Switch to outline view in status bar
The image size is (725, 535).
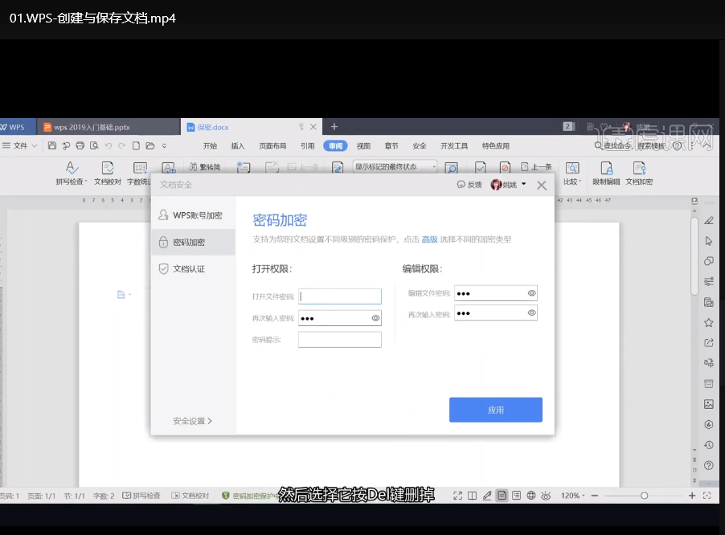pyautogui.click(x=517, y=496)
